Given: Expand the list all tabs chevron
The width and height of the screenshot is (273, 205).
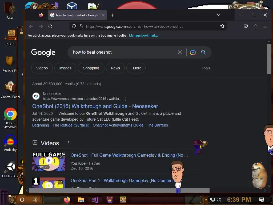Looking at the screenshot, I should click(x=219, y=15).
